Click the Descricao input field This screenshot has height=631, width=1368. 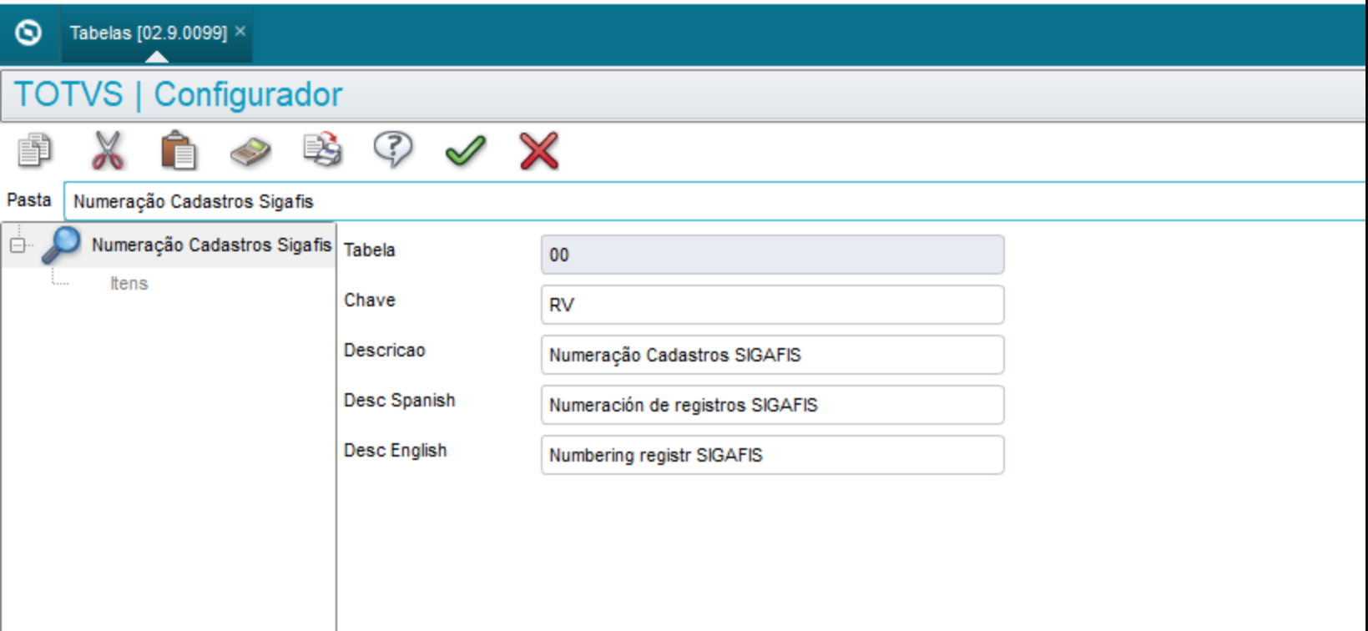[x=772, y=355]
